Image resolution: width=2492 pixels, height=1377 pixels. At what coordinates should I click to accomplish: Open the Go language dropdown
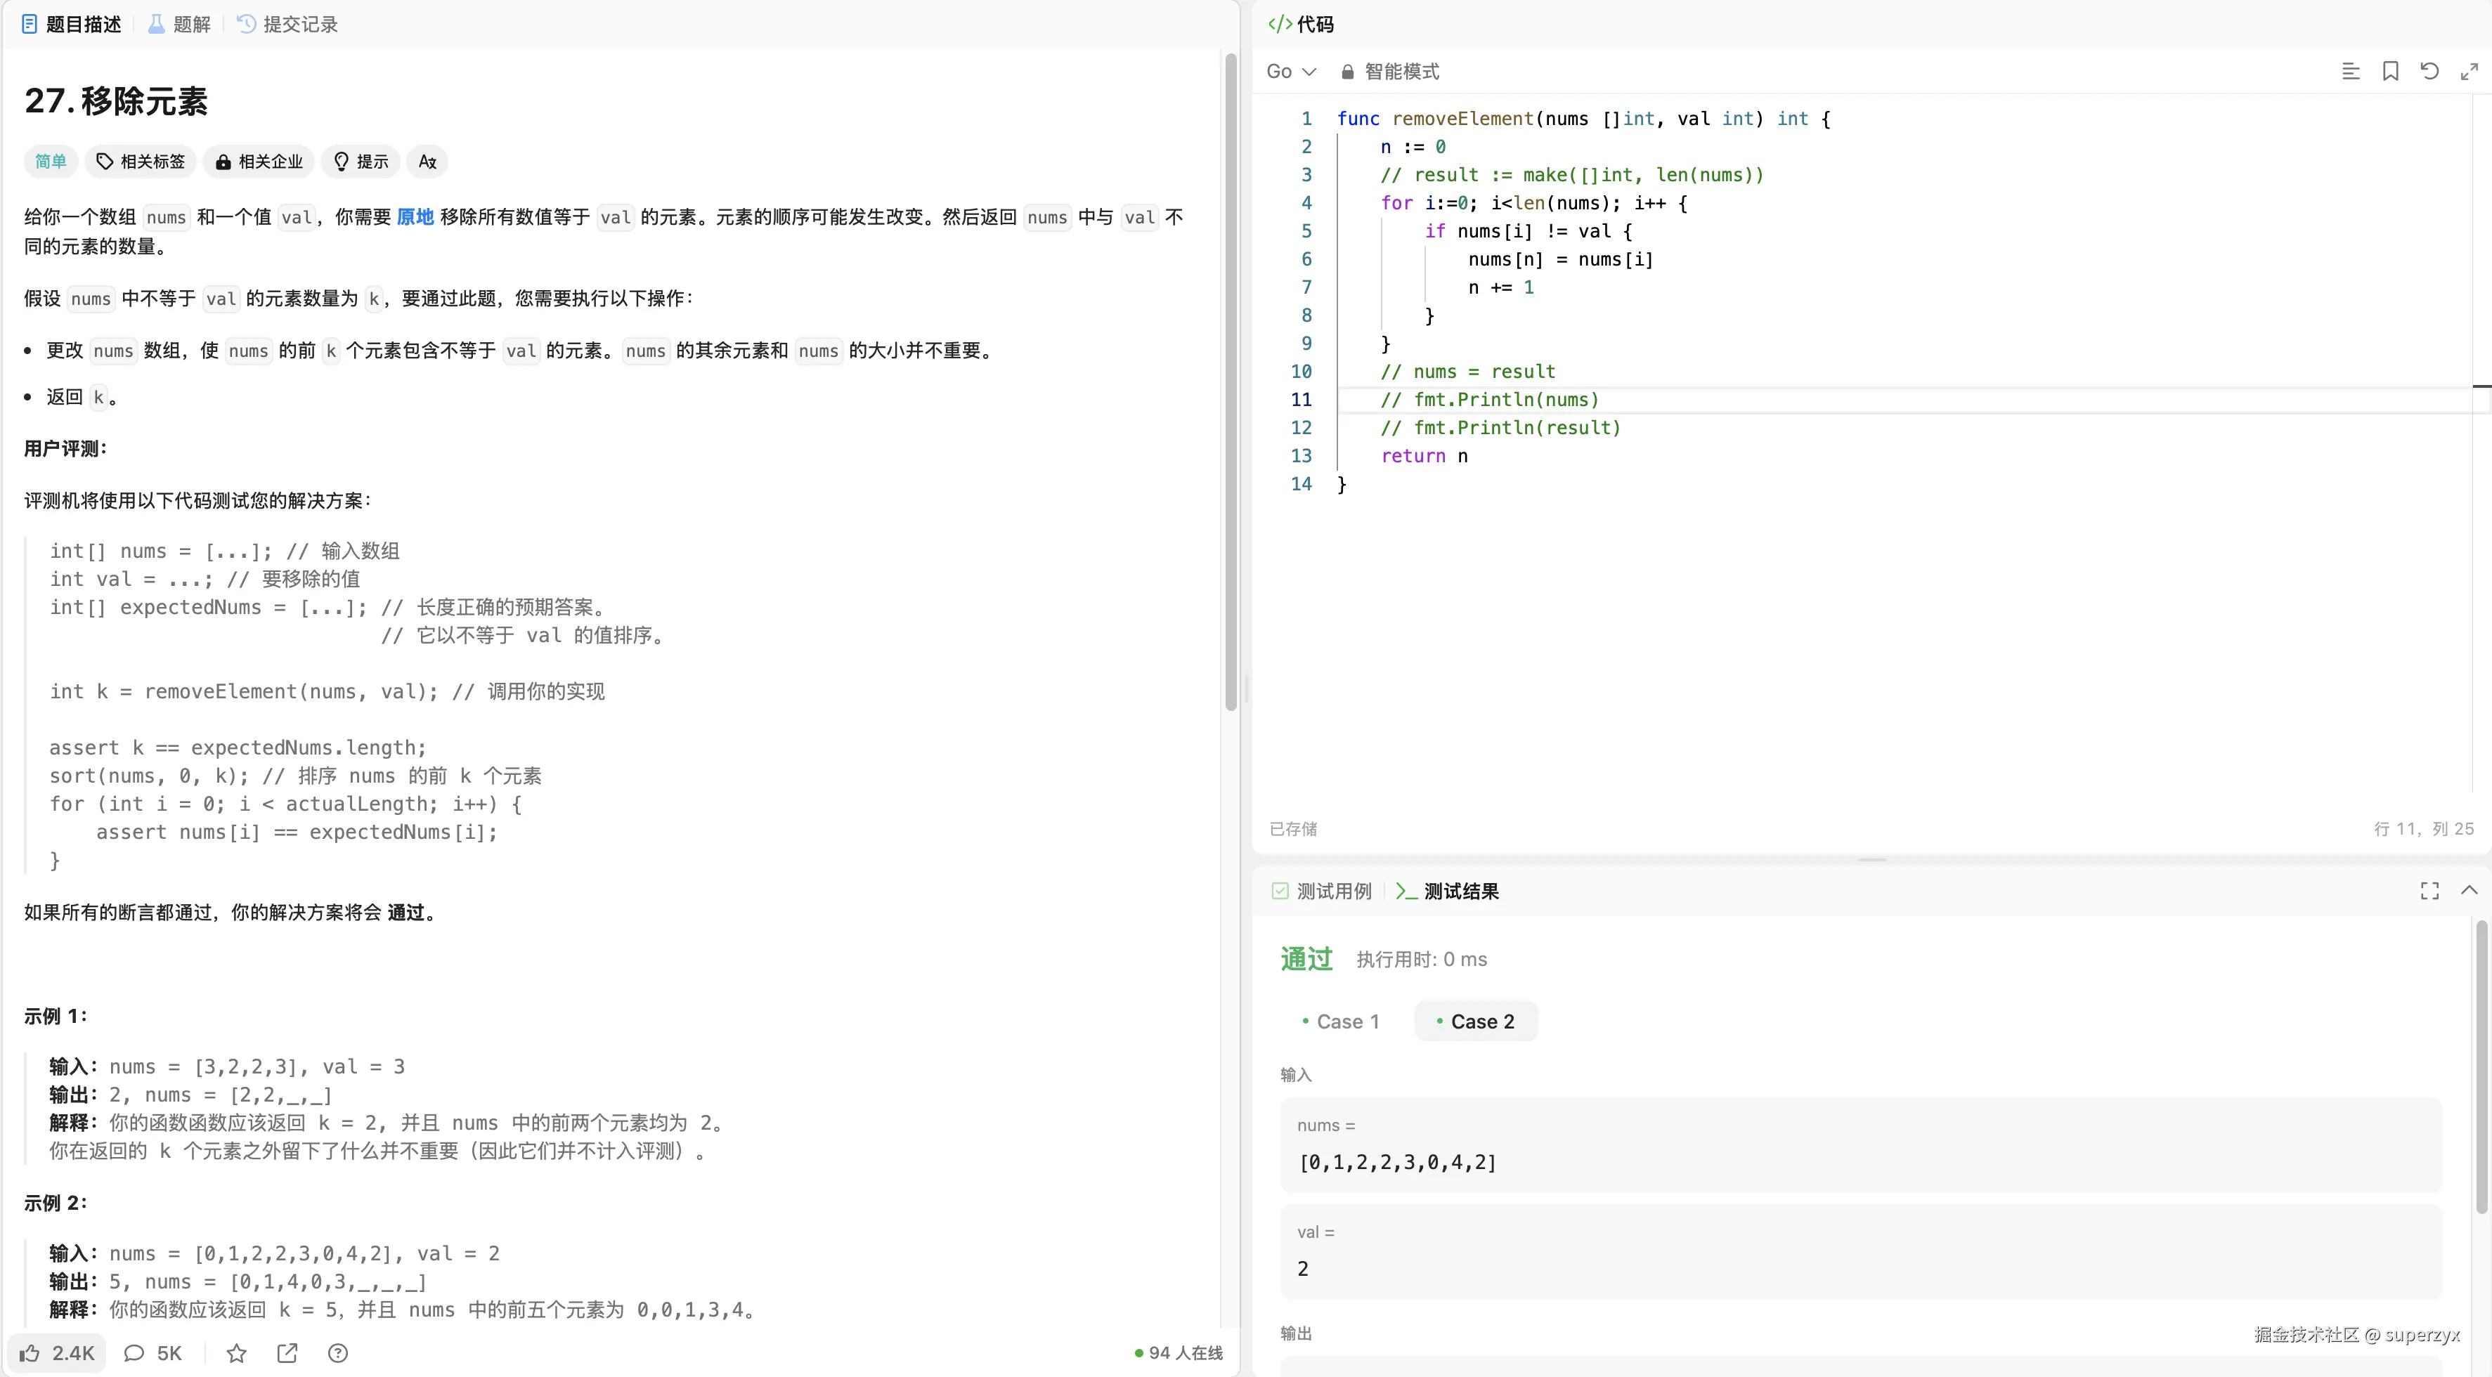coord(1290,72)
